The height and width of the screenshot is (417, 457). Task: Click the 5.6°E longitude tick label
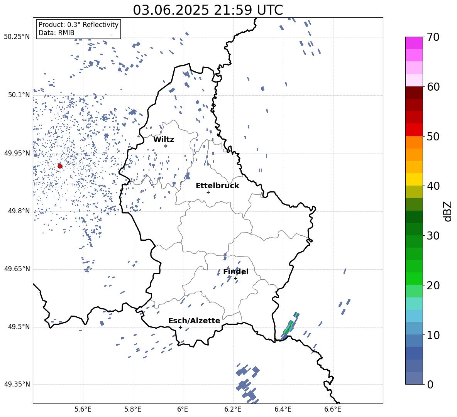click(x=83, y=410)
